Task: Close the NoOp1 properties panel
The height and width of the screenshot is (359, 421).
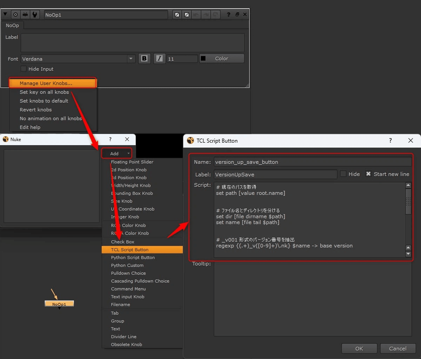Action: [x=245, y=15]
